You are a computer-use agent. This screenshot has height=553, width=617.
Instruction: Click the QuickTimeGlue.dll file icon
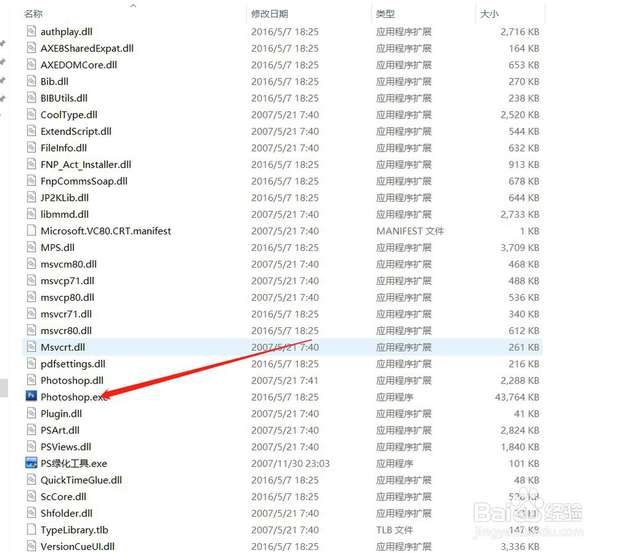pyautogui.click(x=31, y=479)
